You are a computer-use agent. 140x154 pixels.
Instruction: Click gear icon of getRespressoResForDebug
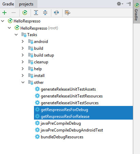point(37,109)
